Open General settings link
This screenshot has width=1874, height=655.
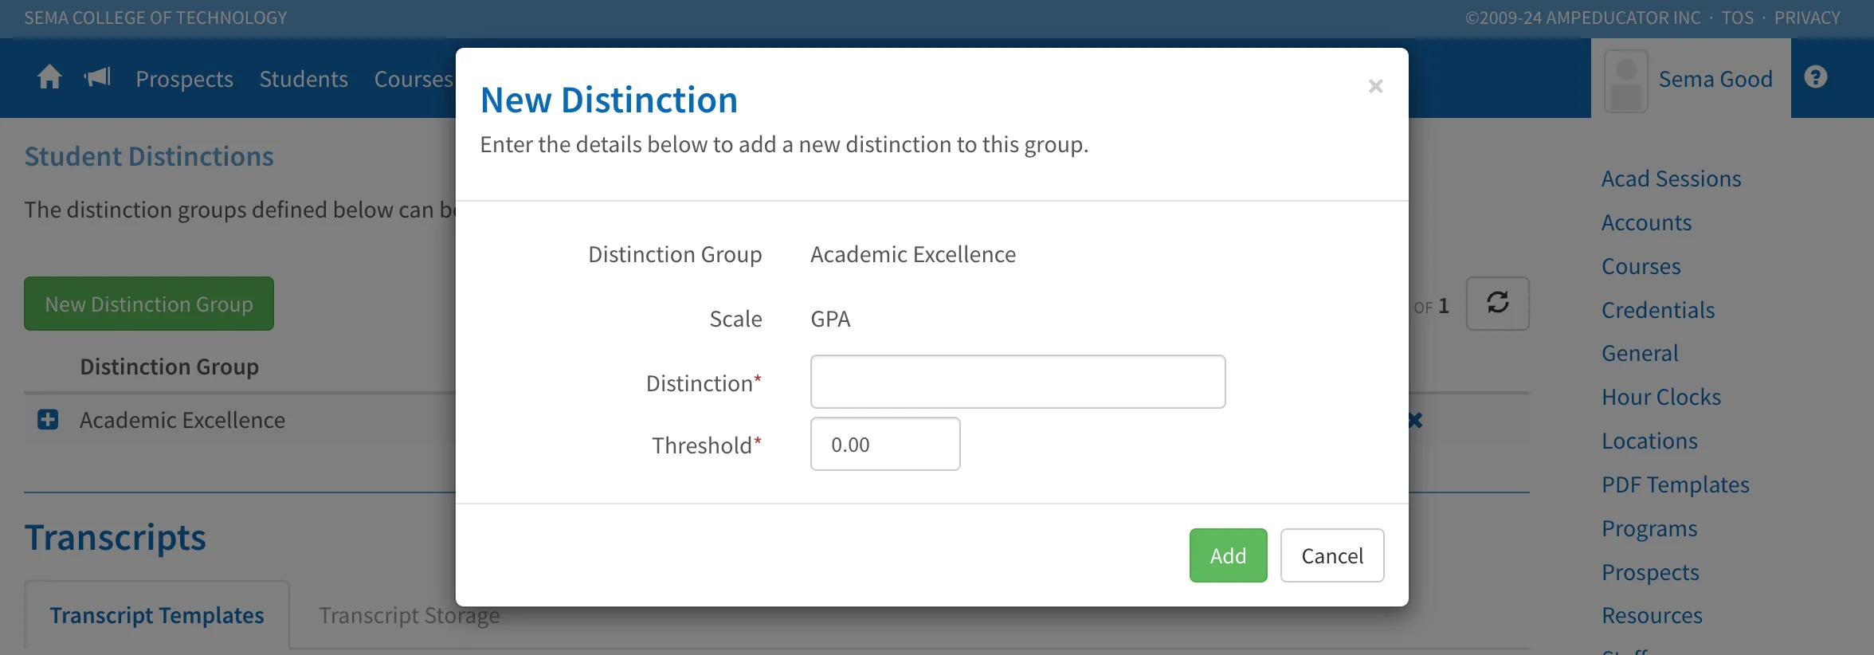pyautogui.click(x=1640, y=353)
